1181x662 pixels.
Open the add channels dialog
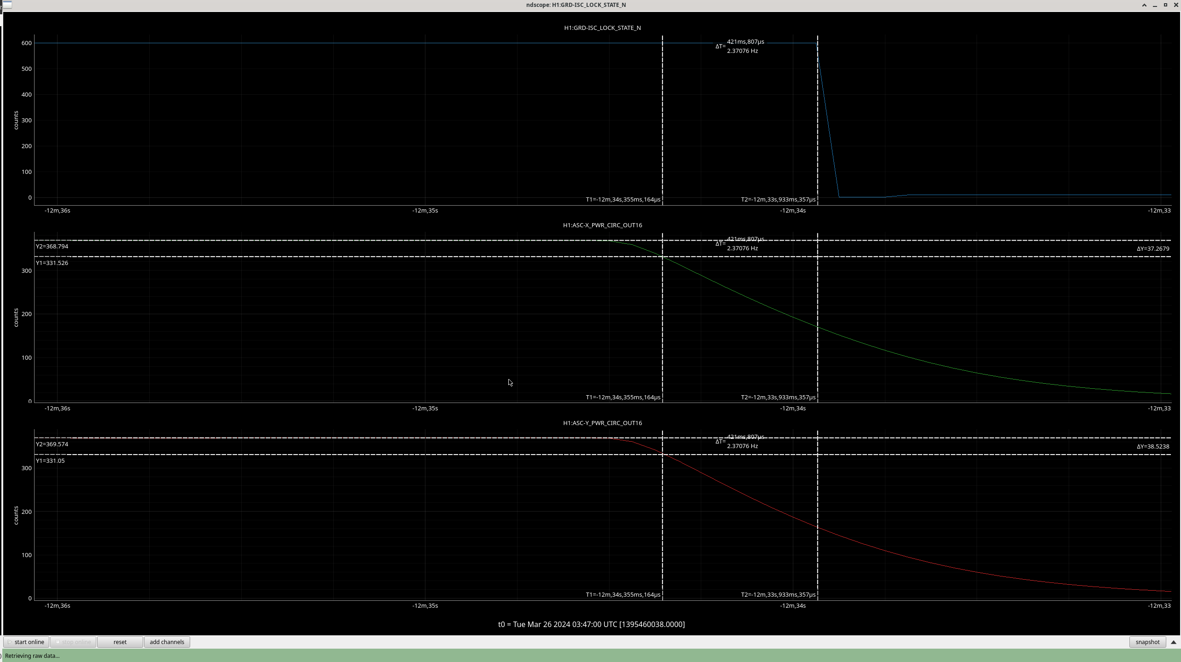point(167,642)
